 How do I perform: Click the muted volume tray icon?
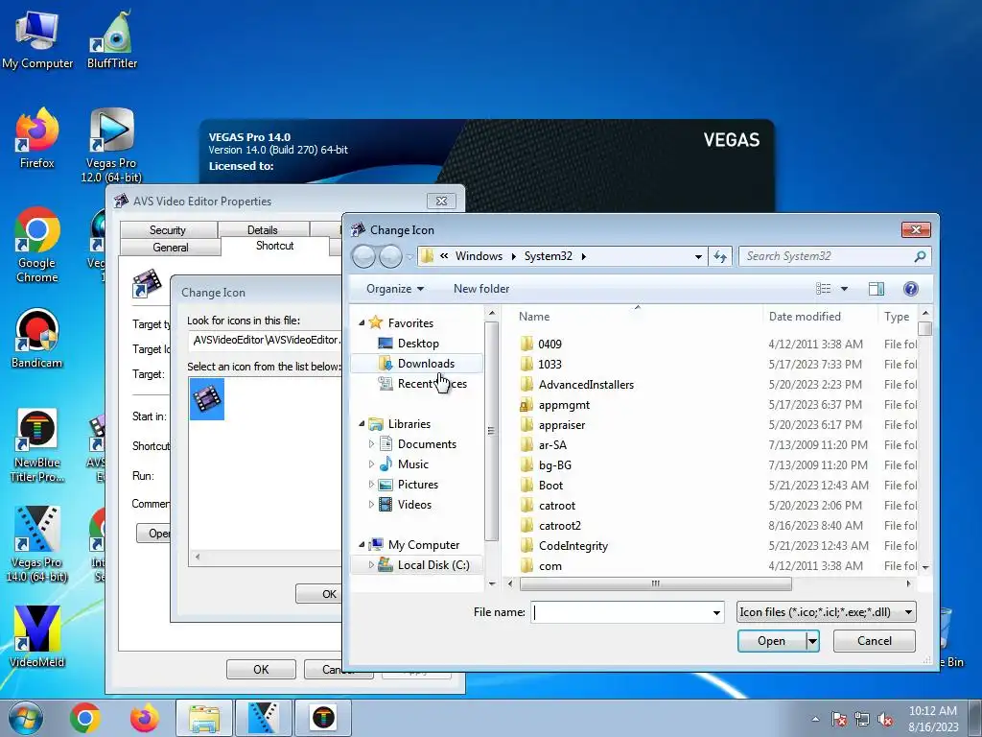click(885, 719)
